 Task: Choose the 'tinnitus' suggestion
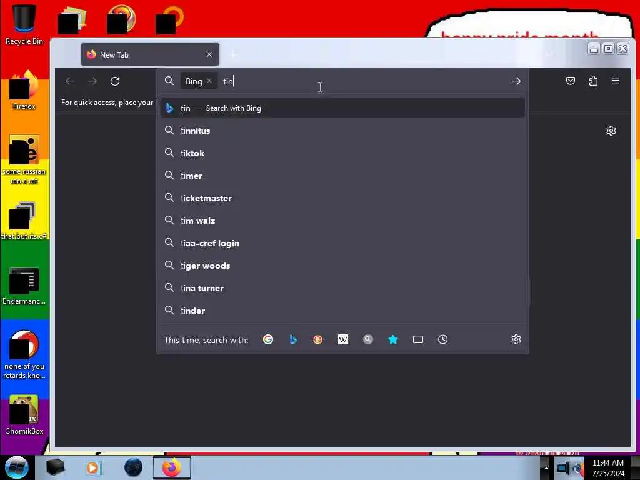[343, 131]
